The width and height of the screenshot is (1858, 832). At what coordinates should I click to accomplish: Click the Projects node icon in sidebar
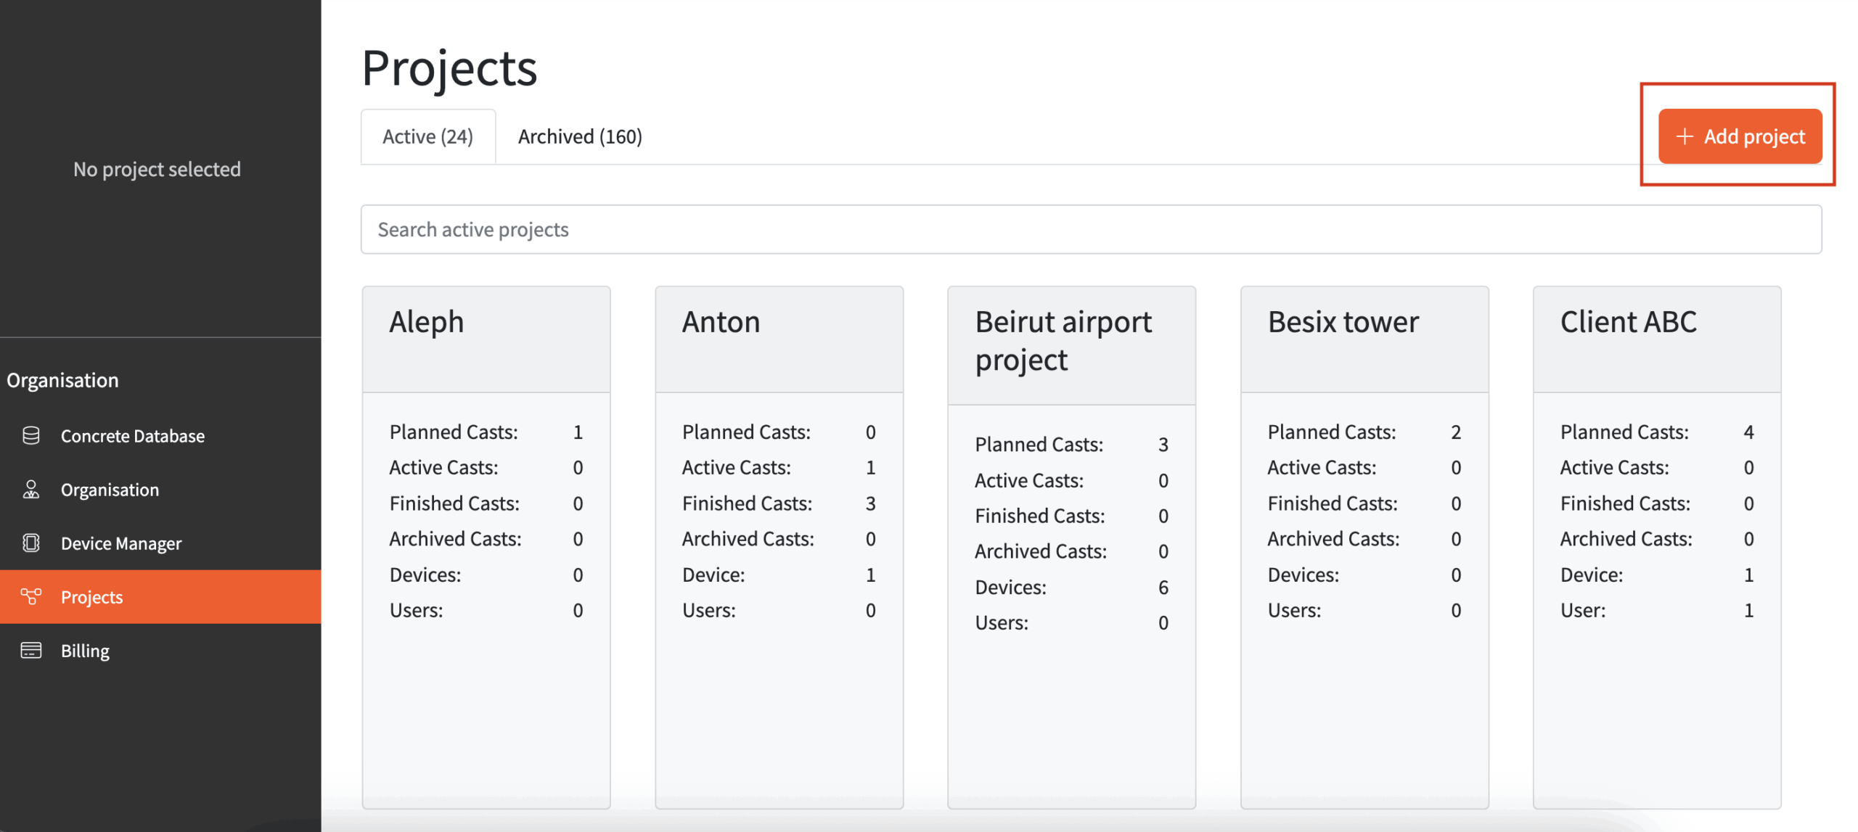[31, 596]
